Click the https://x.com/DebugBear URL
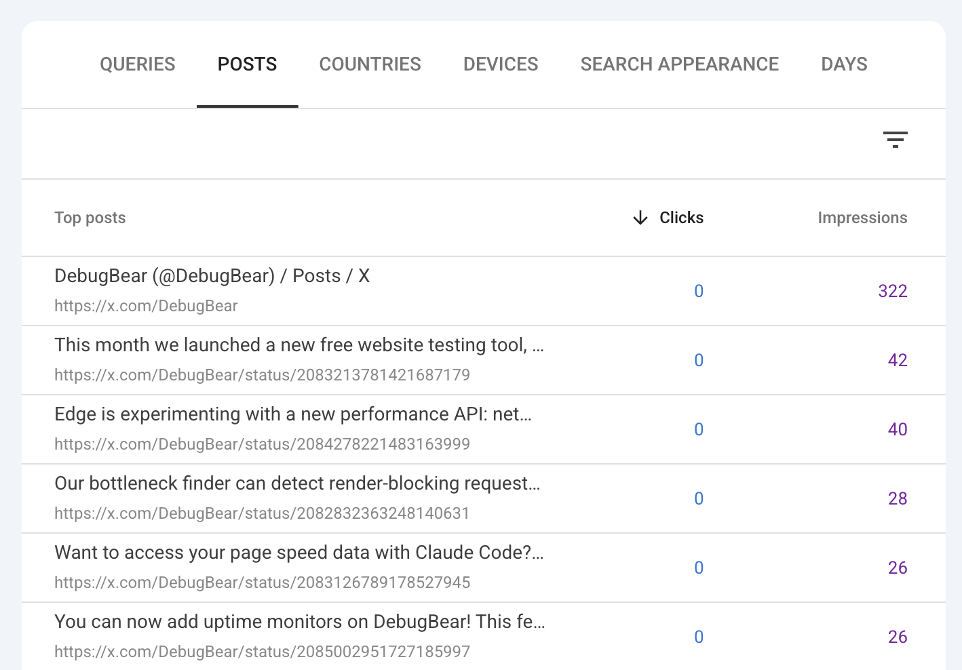 click(x=146, y=306)
